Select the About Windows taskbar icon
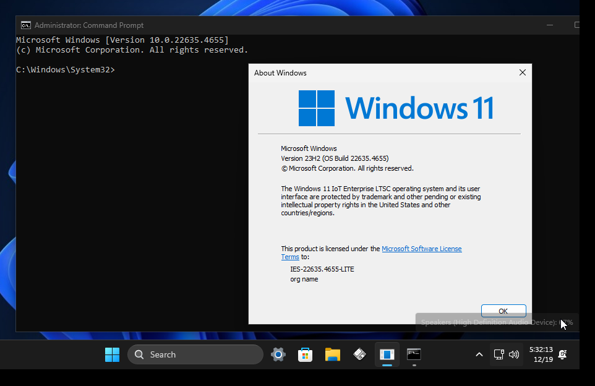 point(387,354)
